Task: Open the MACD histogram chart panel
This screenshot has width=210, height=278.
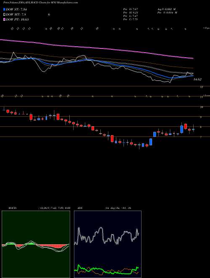Action: [x=36, y=244]
